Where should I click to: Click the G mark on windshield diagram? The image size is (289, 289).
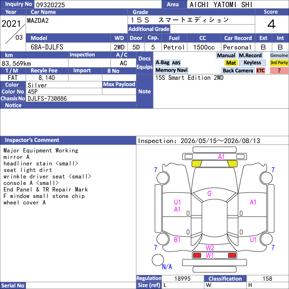coord(210,194)
